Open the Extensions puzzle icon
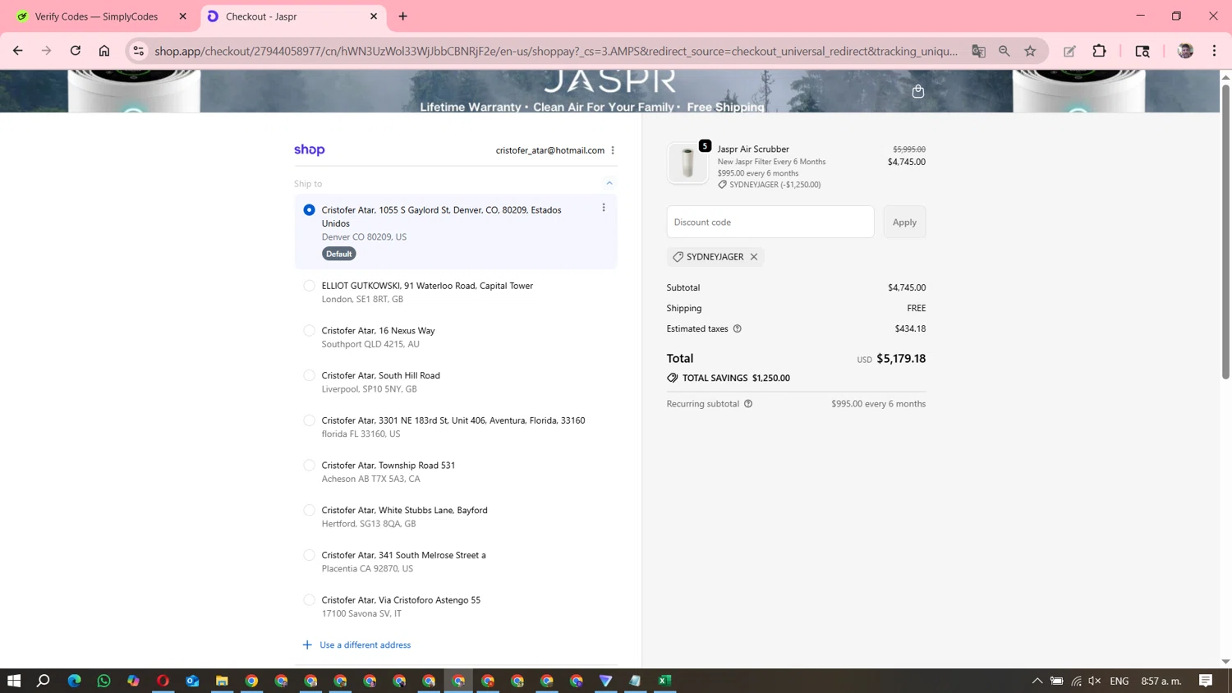 click(1099, 51)
